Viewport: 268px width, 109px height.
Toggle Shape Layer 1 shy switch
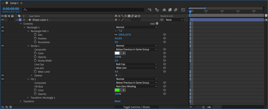(x=116, y=20)
